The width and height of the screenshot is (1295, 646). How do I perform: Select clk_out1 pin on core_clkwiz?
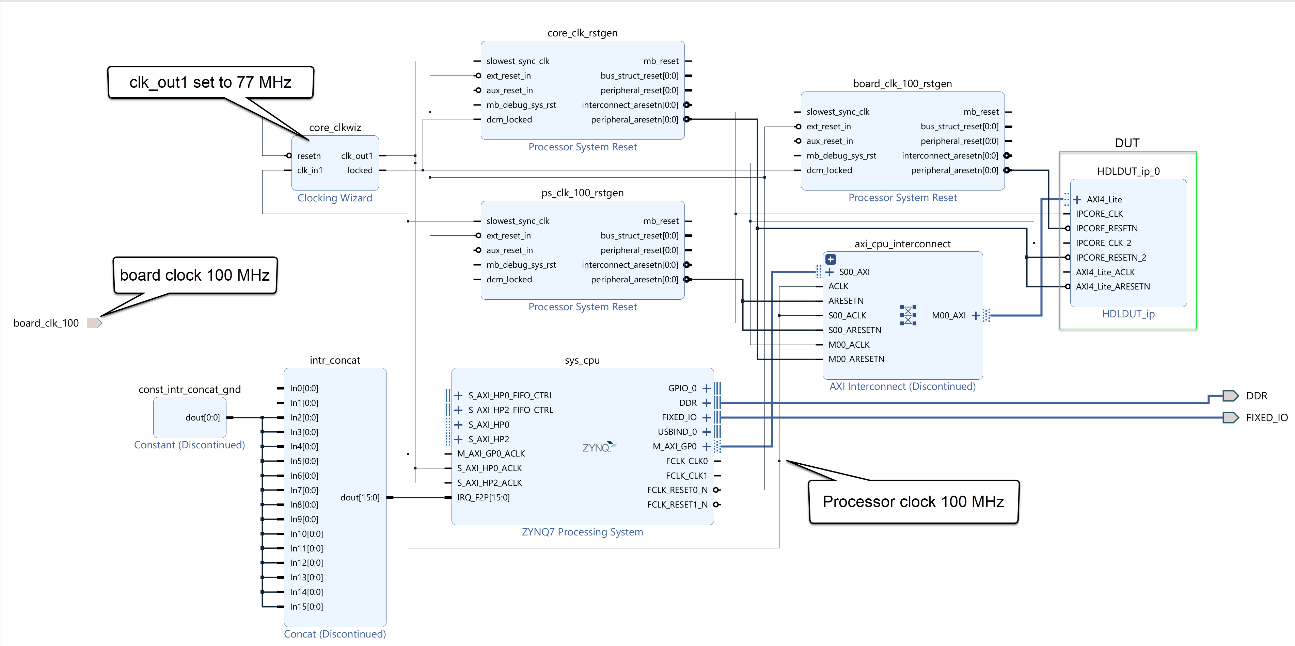[357, 156]
